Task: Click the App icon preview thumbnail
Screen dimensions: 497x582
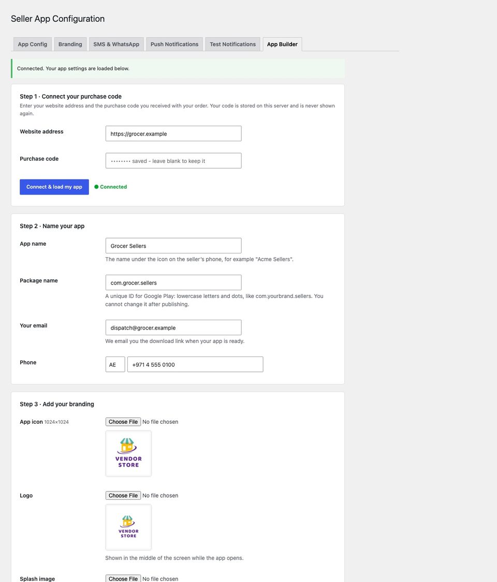Action: click(x=128, y=454)
